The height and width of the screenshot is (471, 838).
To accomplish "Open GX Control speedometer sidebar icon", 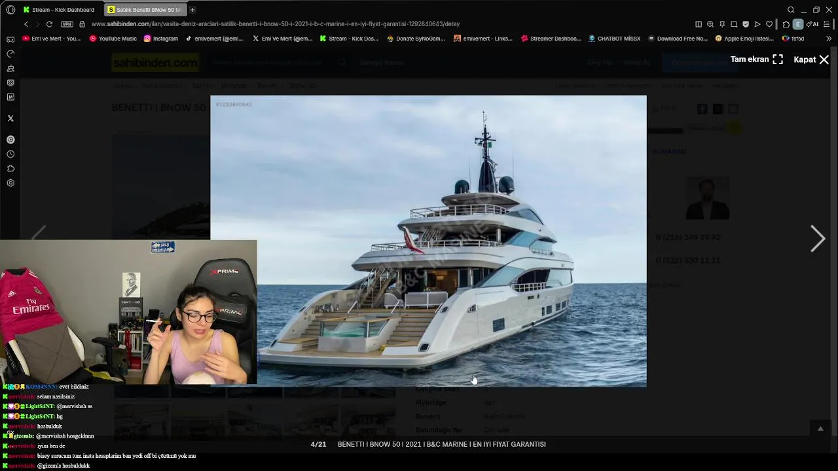I will (x=10, y=54).
